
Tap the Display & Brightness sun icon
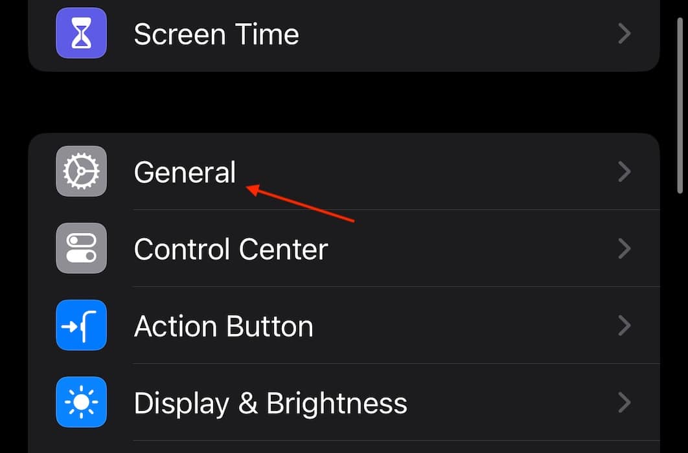[81, 403]
